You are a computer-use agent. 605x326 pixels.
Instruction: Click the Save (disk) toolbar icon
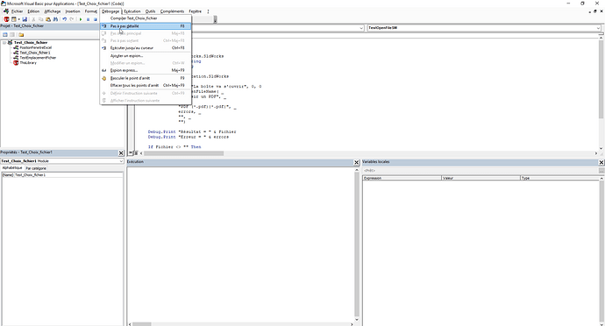pos(25,19)
